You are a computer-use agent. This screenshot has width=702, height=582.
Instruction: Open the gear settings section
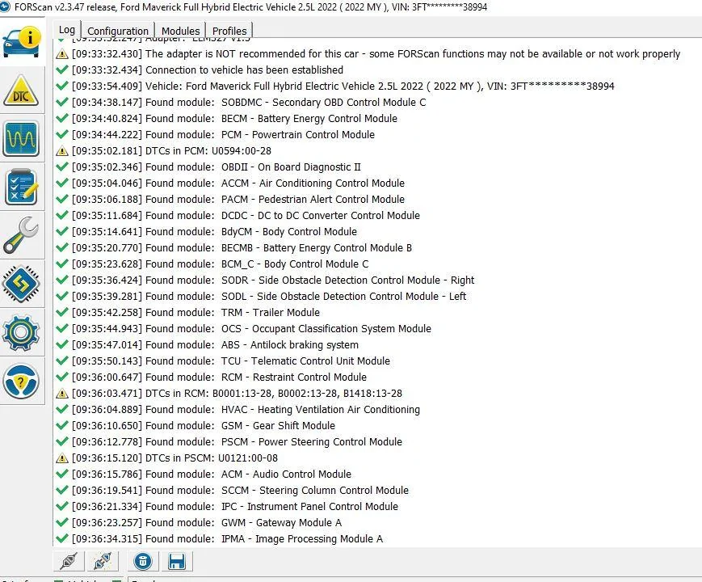tap(21, 333)
